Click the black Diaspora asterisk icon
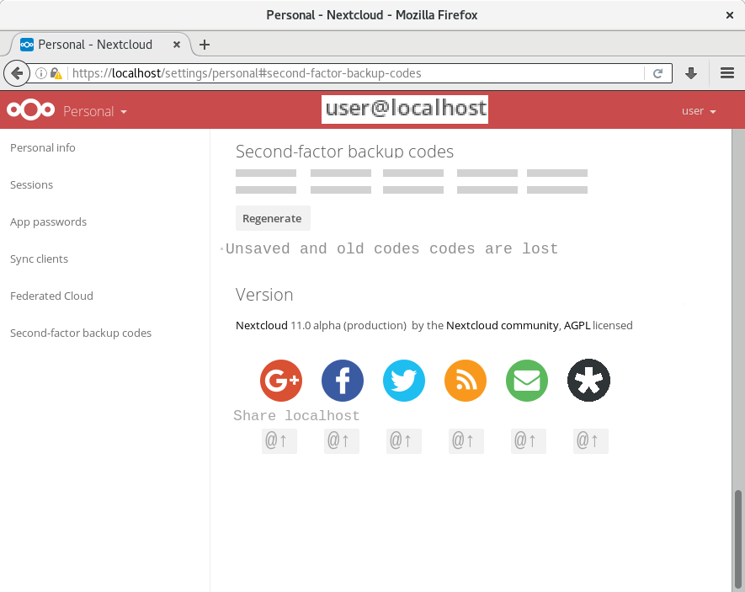This screenshot has height=592, width=745. (x=588, y=380)
